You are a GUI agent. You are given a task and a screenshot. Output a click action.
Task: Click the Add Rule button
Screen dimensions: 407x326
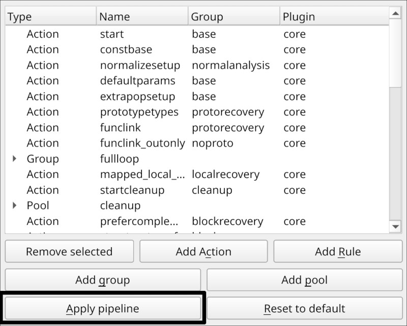pyautogui.click(x=338, y=251)
